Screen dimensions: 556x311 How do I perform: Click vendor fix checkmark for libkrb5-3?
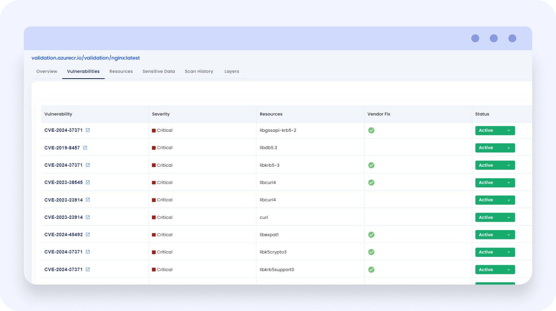[371, 165]
